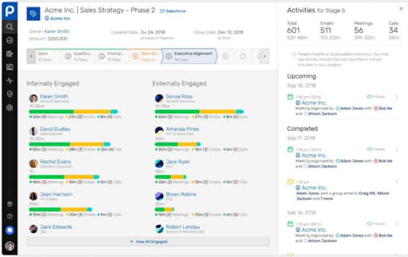
Task: Open the search icon in sidebar
Action: click(9, 27)
